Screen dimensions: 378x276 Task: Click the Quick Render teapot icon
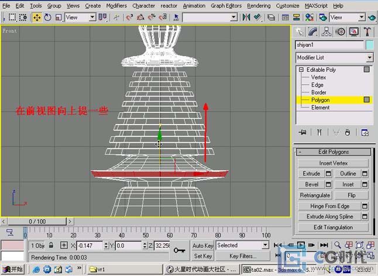(x=372, y=18)
